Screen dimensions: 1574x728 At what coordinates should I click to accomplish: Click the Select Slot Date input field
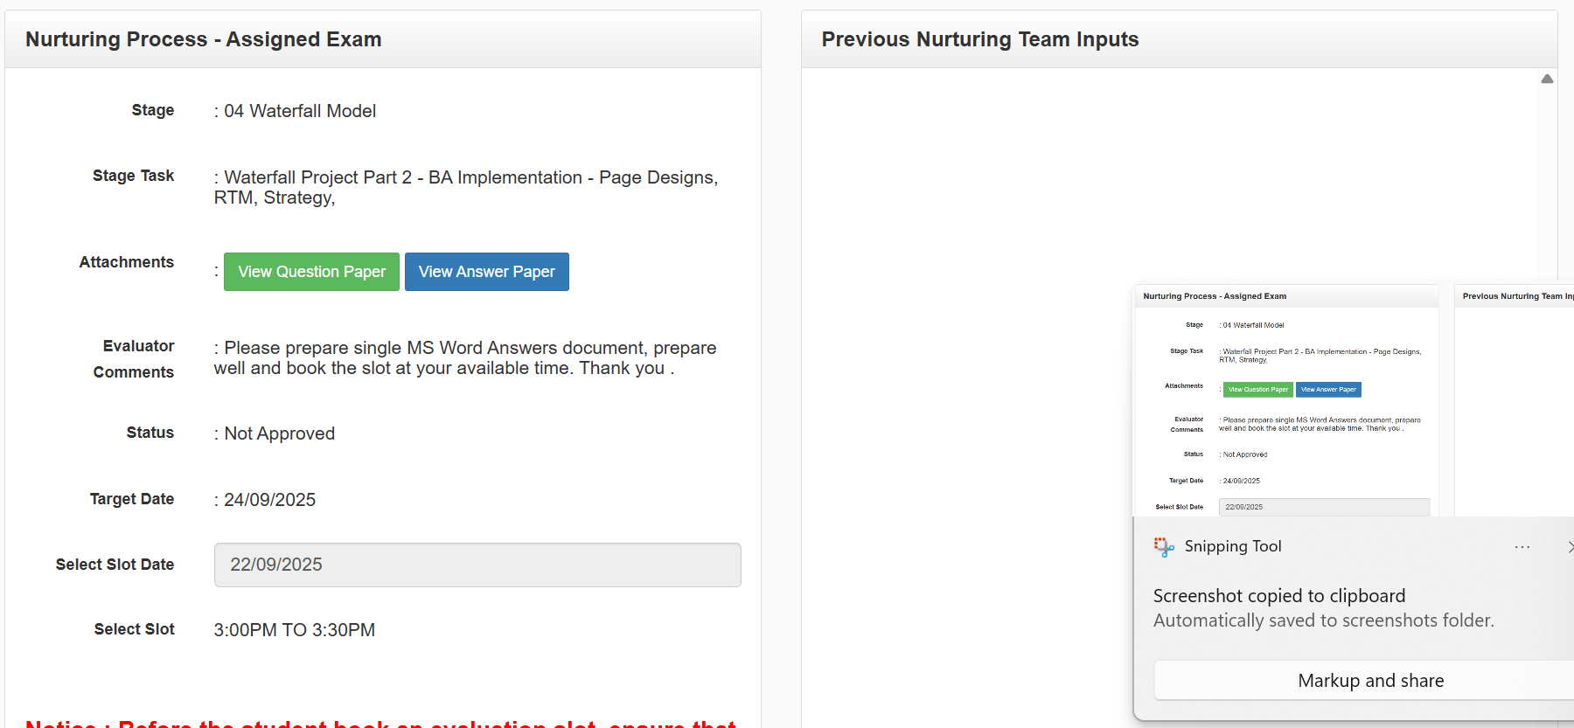click(477, 565)
